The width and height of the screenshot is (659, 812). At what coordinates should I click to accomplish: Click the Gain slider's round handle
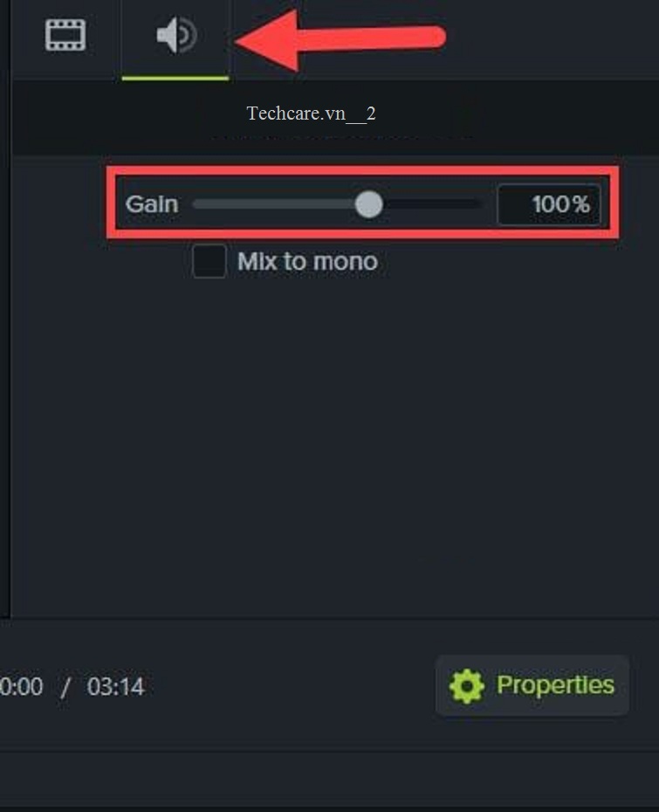[x=369, y=204]
